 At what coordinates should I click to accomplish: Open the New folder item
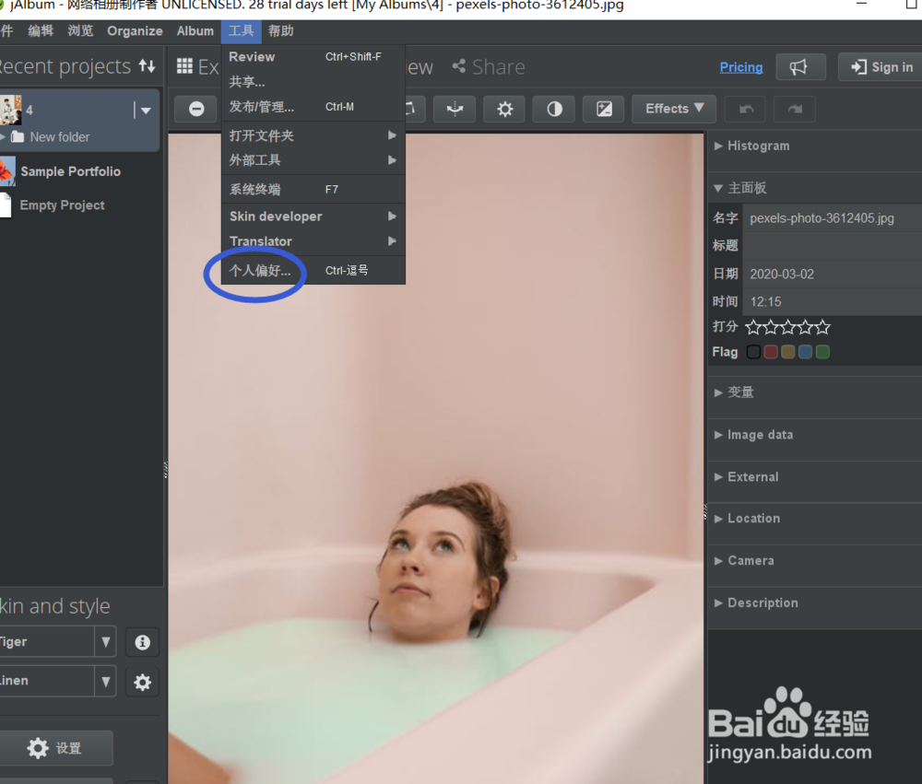[x=59, y=137]
